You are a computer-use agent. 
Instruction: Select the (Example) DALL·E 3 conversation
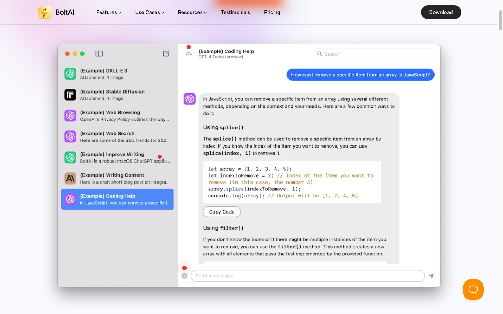[117, 74]
